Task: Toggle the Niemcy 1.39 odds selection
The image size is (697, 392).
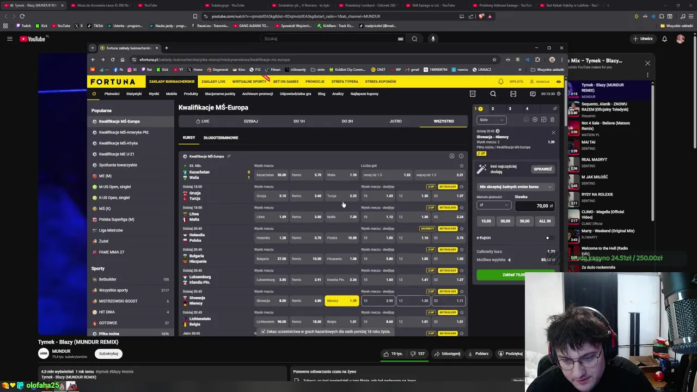Action: tap(342, 301)
